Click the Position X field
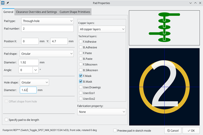This screenshot has width=203, height=135. (30, 41)
